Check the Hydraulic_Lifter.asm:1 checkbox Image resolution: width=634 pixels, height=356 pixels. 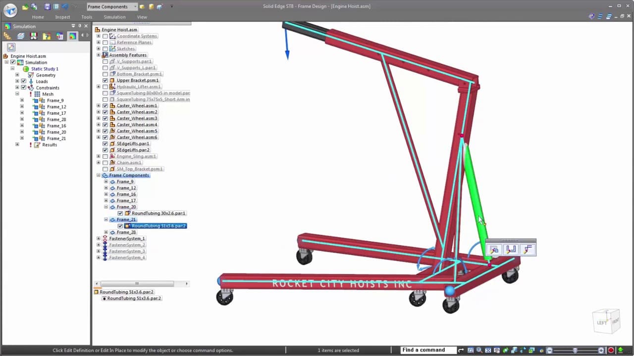(105, 87)
